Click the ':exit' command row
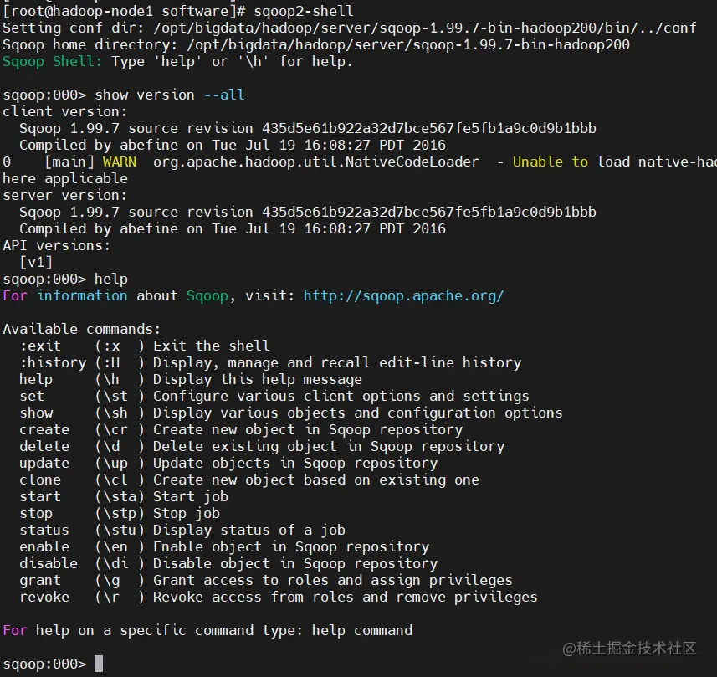Viewport: 717px width, 677px height. point(145,346)
